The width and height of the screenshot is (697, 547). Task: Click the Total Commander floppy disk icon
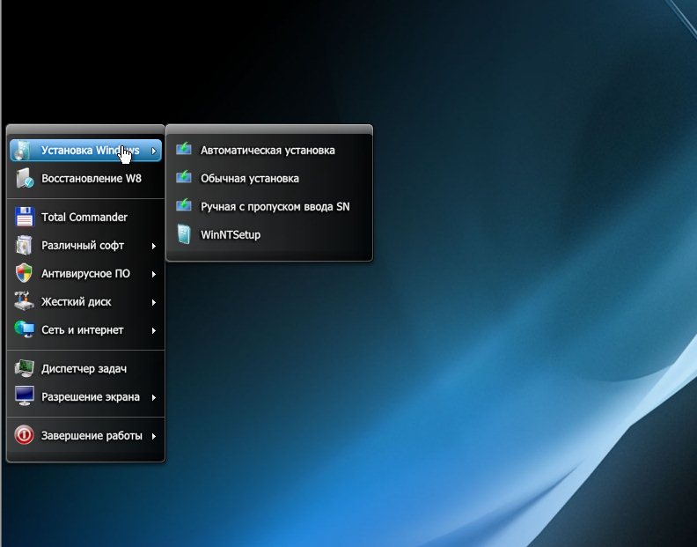25,218
